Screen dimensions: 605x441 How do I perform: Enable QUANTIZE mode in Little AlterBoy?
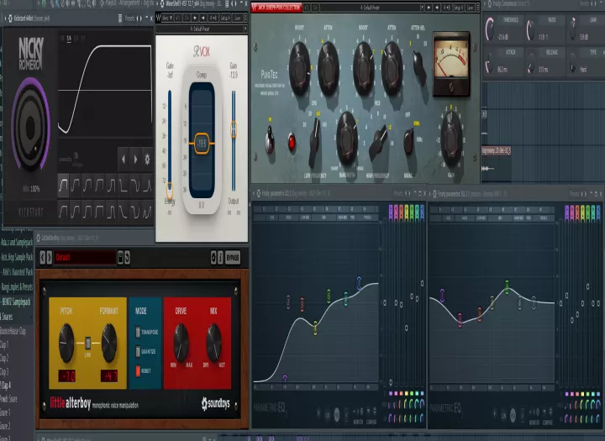tap(138, 351)
